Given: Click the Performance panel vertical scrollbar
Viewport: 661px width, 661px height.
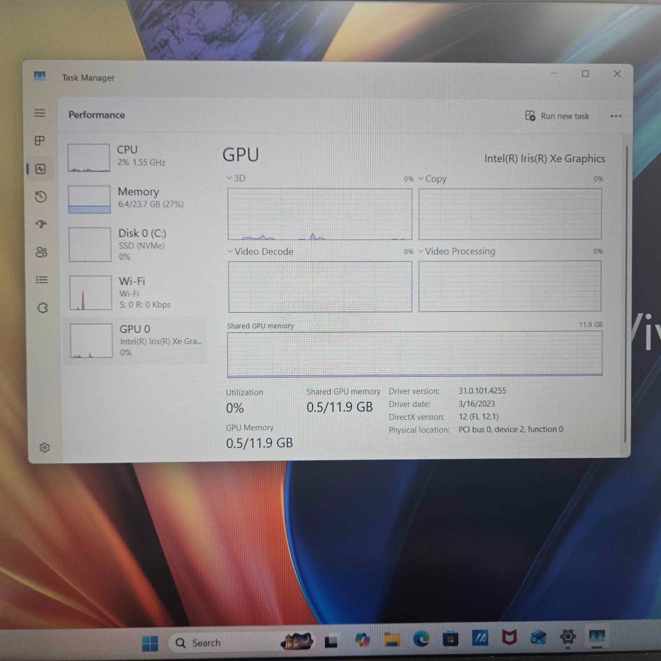Looking at the screenshot, I should click(626, 291).
